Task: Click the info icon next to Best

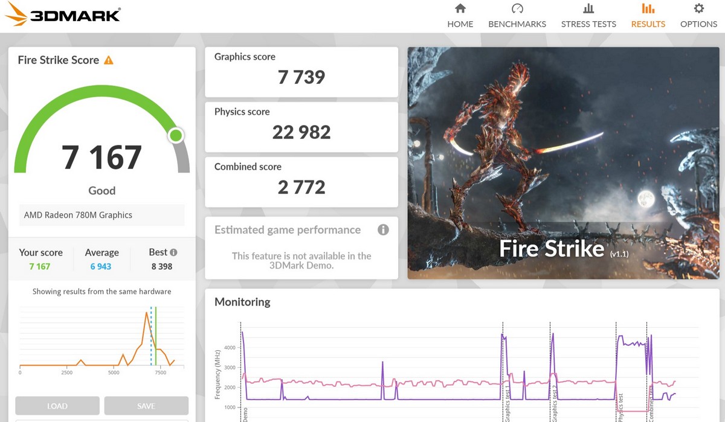Action: pyautogui.click(x=173, y=252)
